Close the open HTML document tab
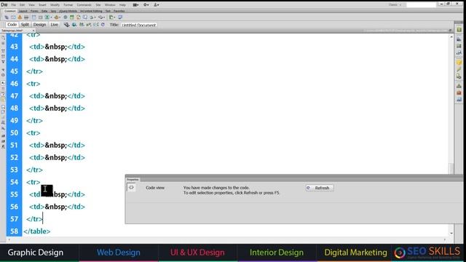This screenshot has height=262, width=466. (x=33, y=31)
